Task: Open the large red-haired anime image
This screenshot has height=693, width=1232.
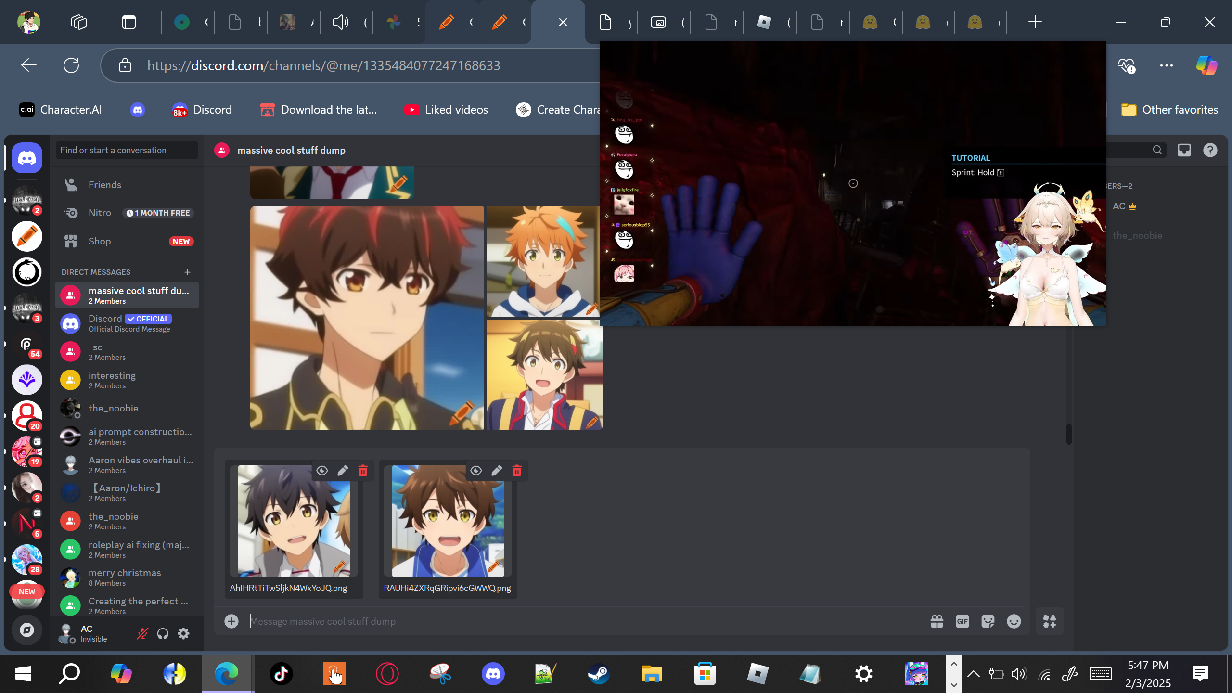Action: coord(367,318)
